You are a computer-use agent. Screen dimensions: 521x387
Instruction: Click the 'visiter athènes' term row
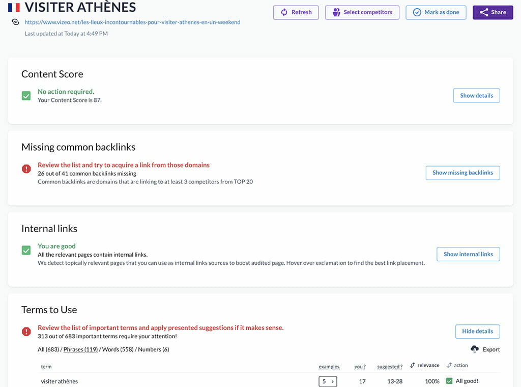pos(269,381)
